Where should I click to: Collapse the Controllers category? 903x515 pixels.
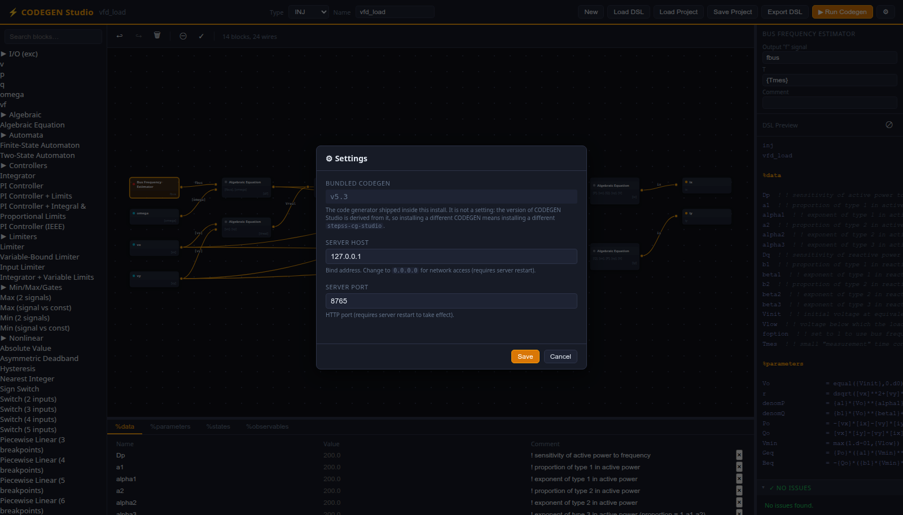coord(24,165)
